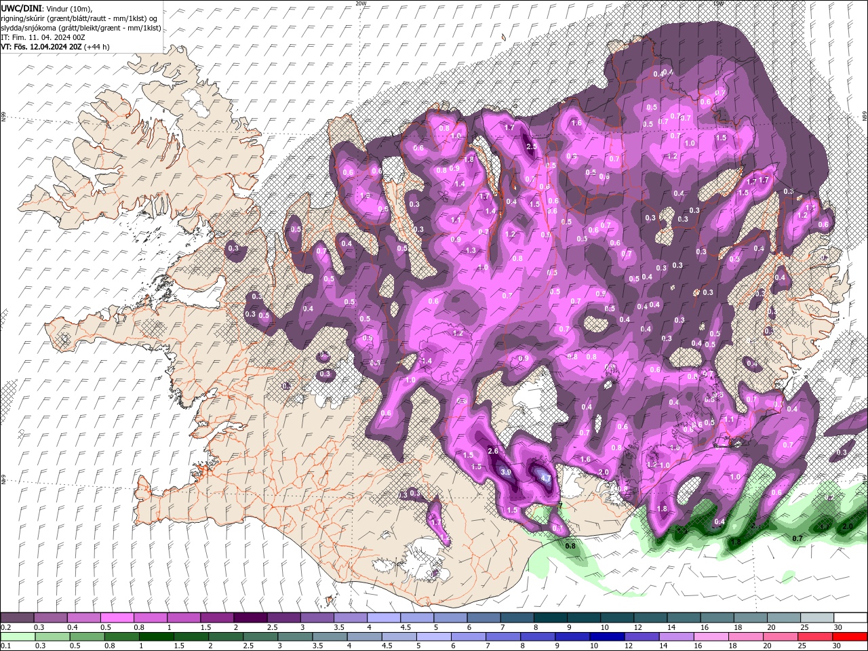Pick the lower legend swatch labeled 6

[x=469, y=637]
